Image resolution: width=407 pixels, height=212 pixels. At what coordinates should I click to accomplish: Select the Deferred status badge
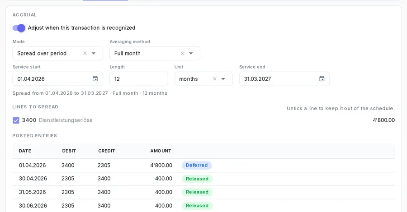197,166
